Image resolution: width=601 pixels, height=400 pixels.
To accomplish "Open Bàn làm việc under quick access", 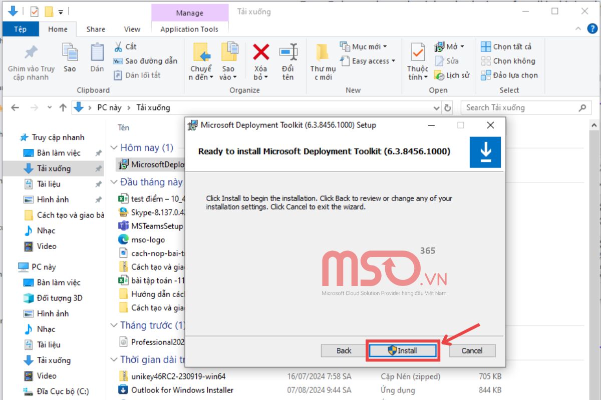I will click(x=59, y=153).
